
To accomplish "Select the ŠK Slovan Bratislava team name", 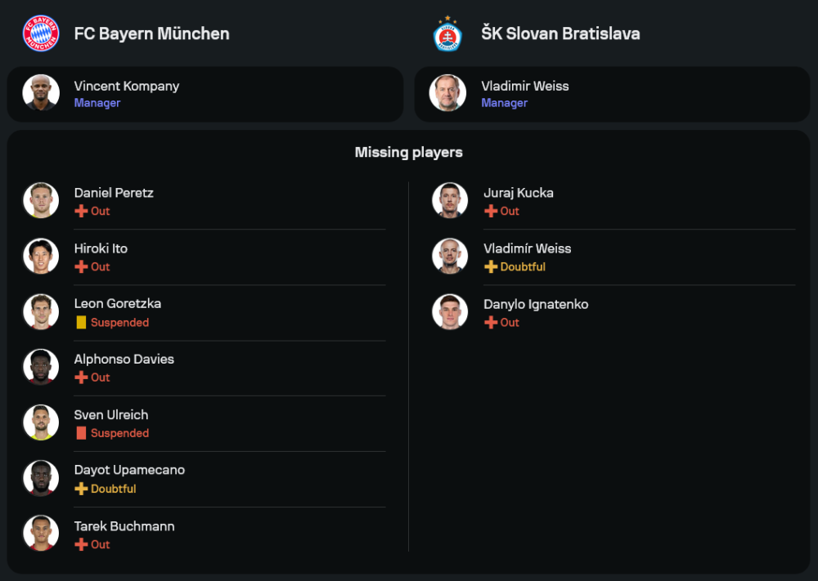I will click(x=560, y=34).
